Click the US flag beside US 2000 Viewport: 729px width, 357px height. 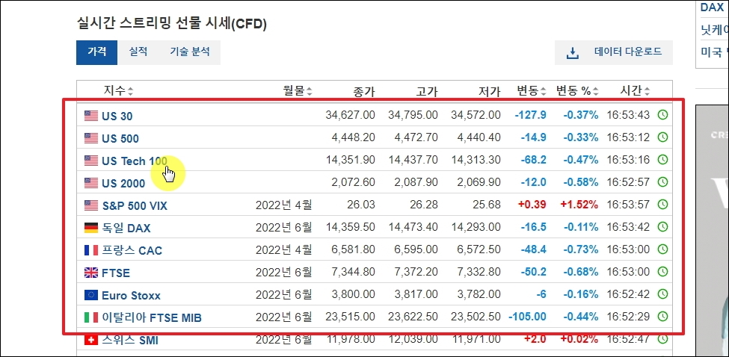[x=91, y=183]
